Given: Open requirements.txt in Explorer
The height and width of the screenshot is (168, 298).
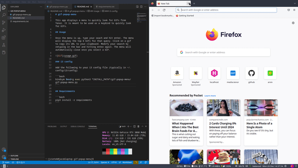Looking at the screenshot, I should point(20,21).
